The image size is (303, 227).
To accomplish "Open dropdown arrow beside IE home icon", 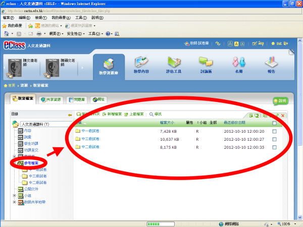I will pyautogui.click(x=12, y=34).
